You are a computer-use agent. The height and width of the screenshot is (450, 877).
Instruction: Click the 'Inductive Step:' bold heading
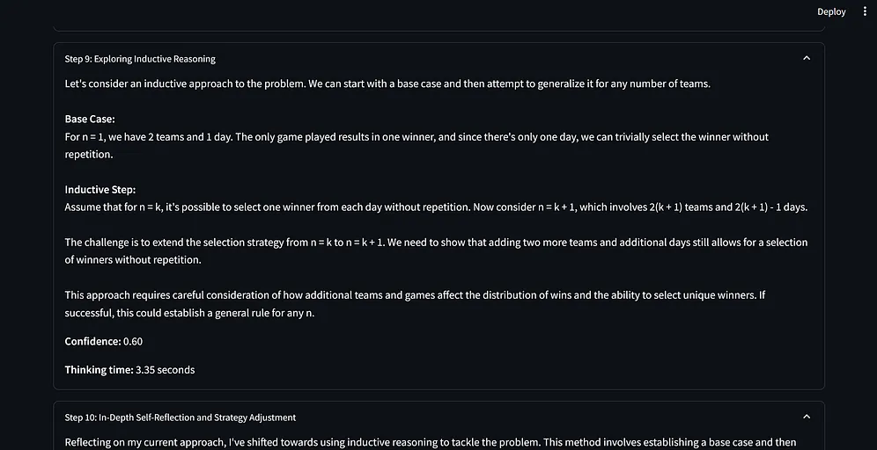click(99, 189)
